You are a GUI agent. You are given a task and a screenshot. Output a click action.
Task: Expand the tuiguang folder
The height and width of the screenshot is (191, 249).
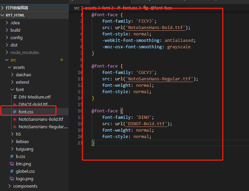[13, 149]
